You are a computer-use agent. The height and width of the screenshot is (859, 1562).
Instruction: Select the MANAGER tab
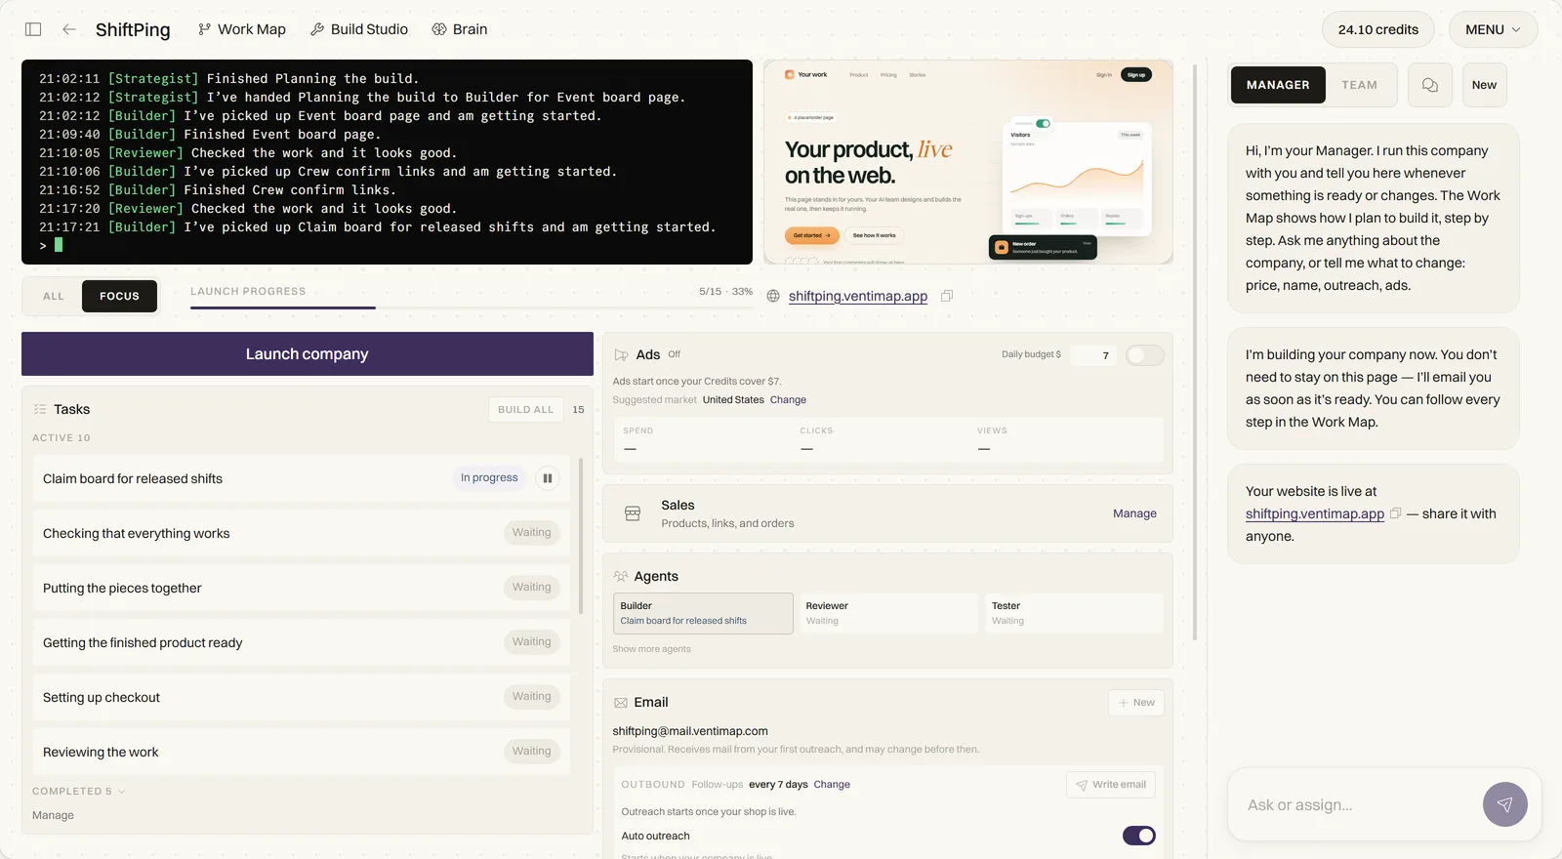[x=1278, y=85]
